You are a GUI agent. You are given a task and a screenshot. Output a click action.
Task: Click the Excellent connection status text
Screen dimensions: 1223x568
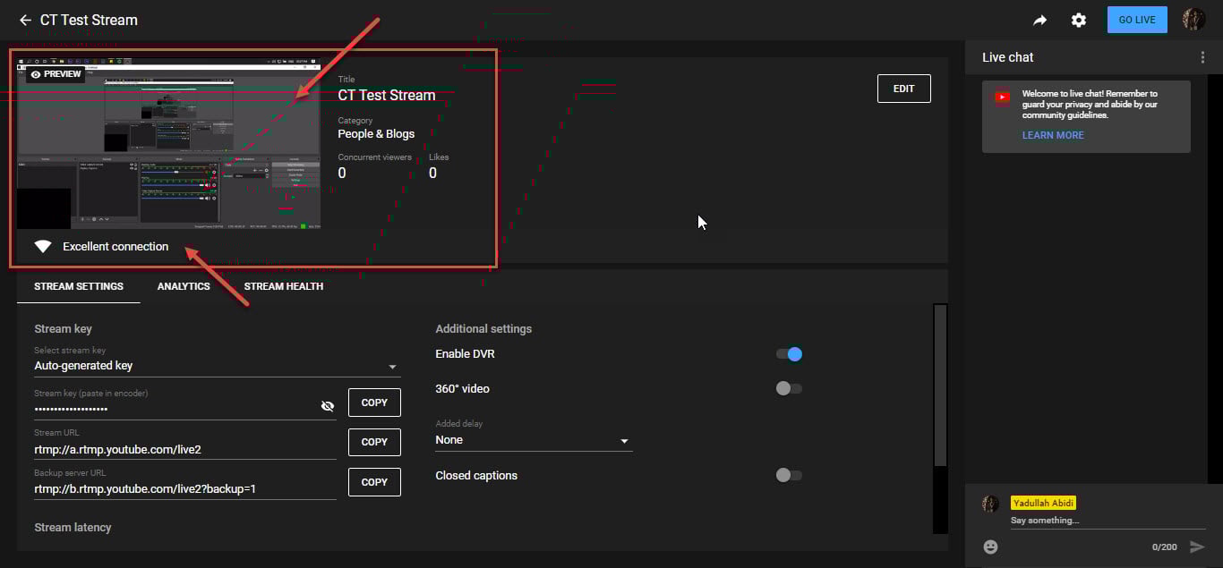pos(115,247)
